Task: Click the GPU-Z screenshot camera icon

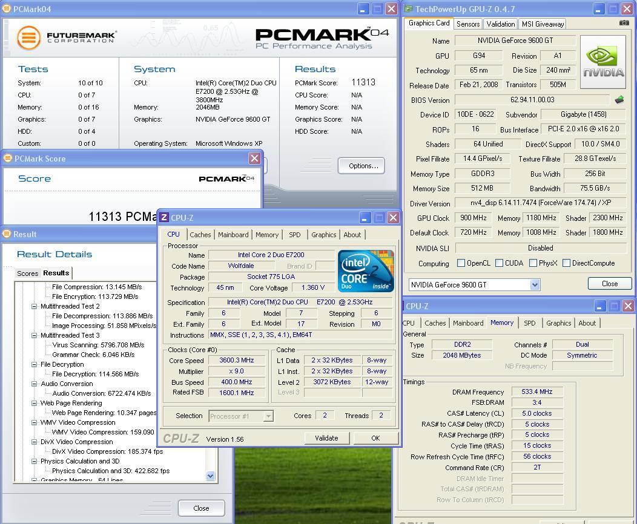Action: pos(624,23)
